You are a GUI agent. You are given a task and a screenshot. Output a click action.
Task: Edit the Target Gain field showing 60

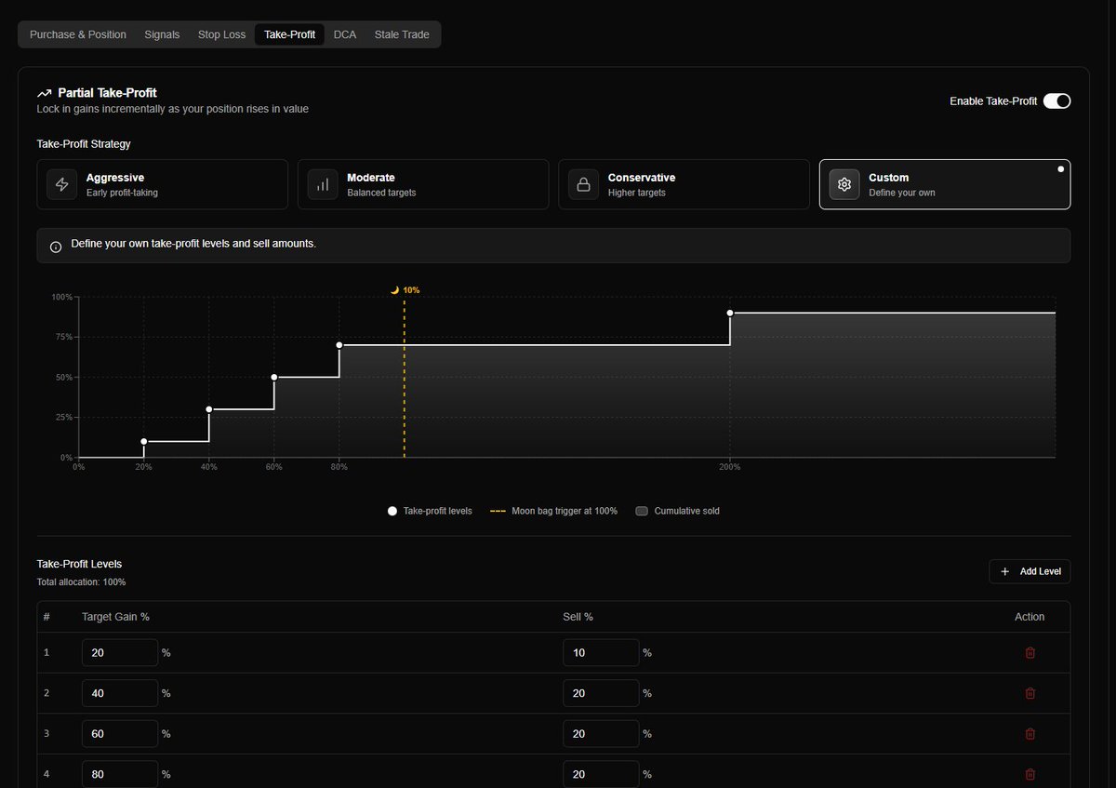tap(120, 734)
